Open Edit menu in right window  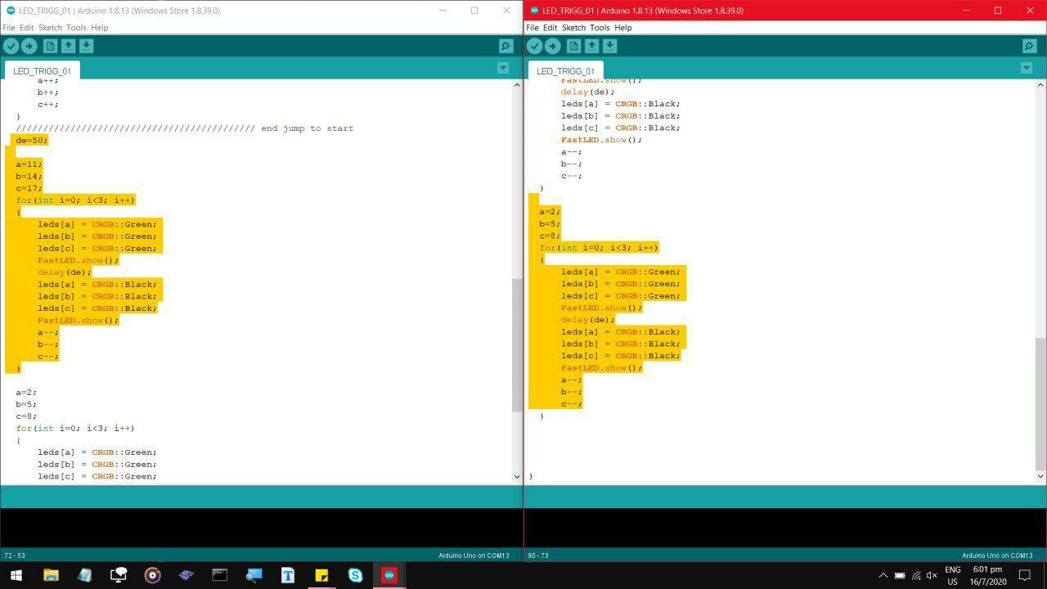tap(550, 28)
